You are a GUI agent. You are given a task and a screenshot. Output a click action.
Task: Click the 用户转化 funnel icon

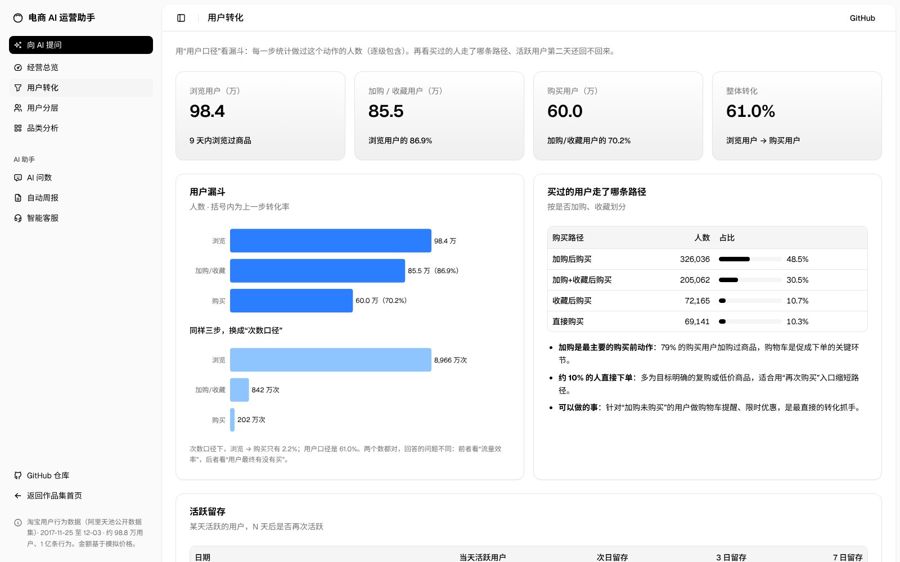(18, 88)
